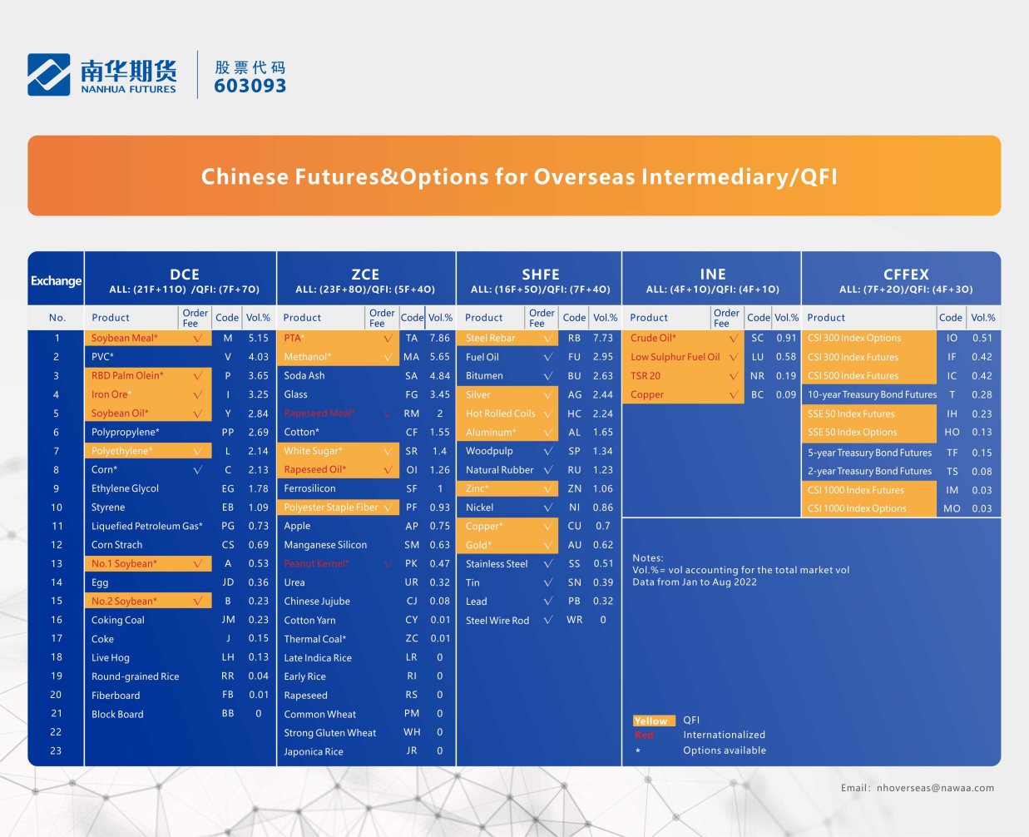This screenshot has height=837, width=1029.
Task: Click the Woodpulp row
Action: [x=539, y=451]
